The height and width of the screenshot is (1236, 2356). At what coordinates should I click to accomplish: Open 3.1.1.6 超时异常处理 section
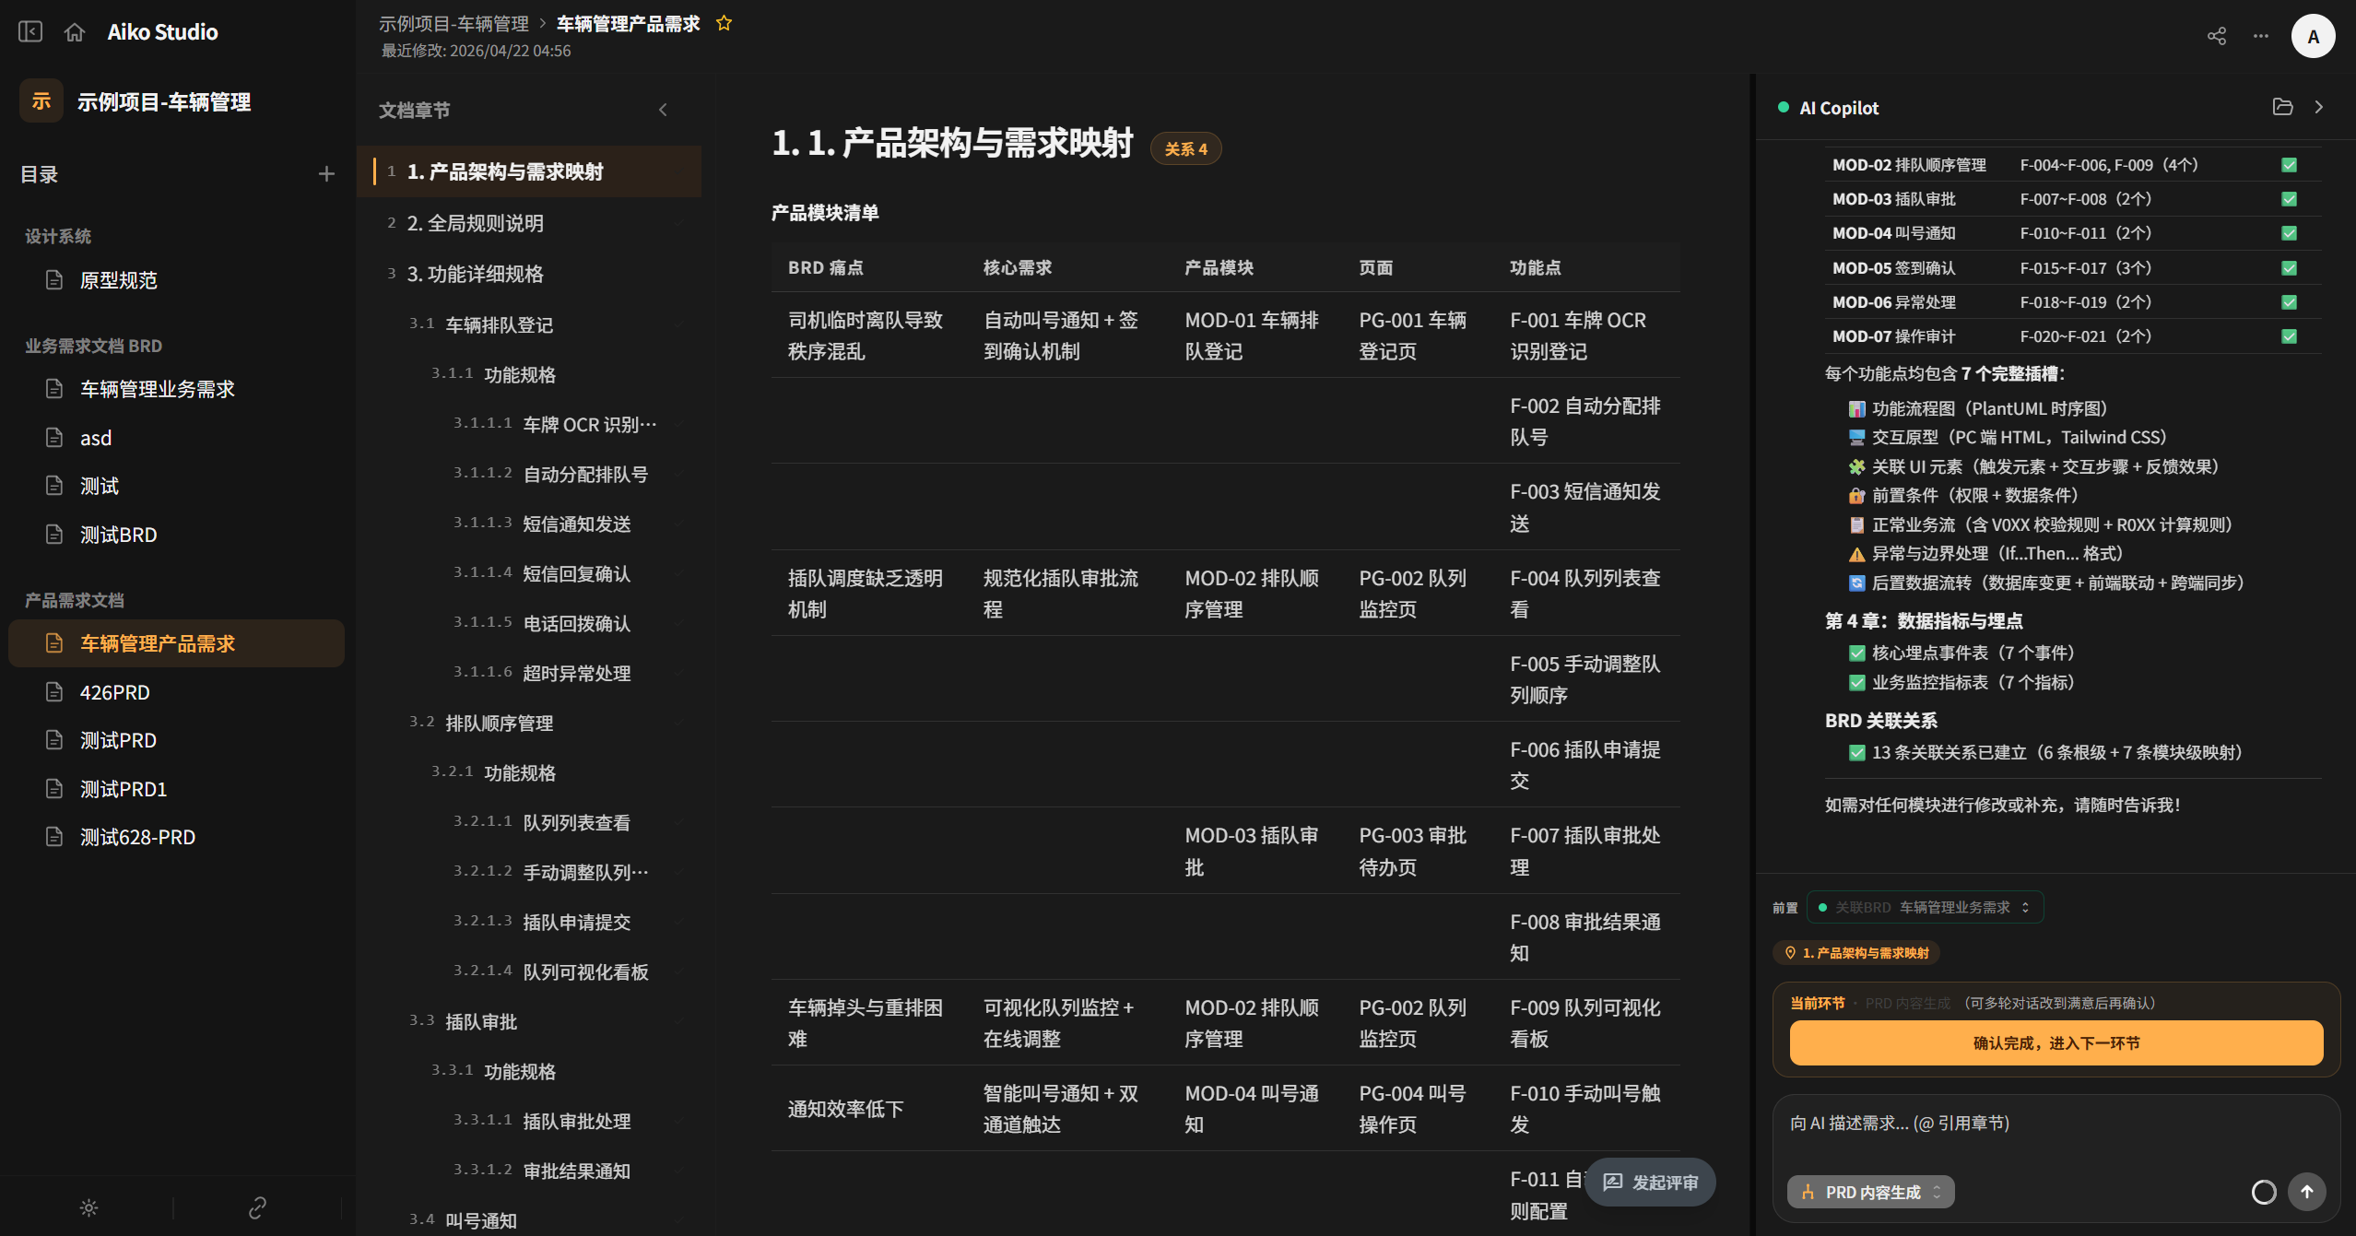(x=529, y=673)
